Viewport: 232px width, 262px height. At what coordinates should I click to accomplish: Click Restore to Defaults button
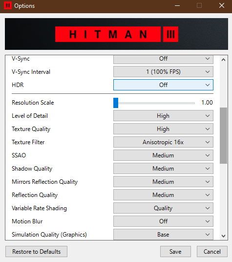[x=36, y=251]
